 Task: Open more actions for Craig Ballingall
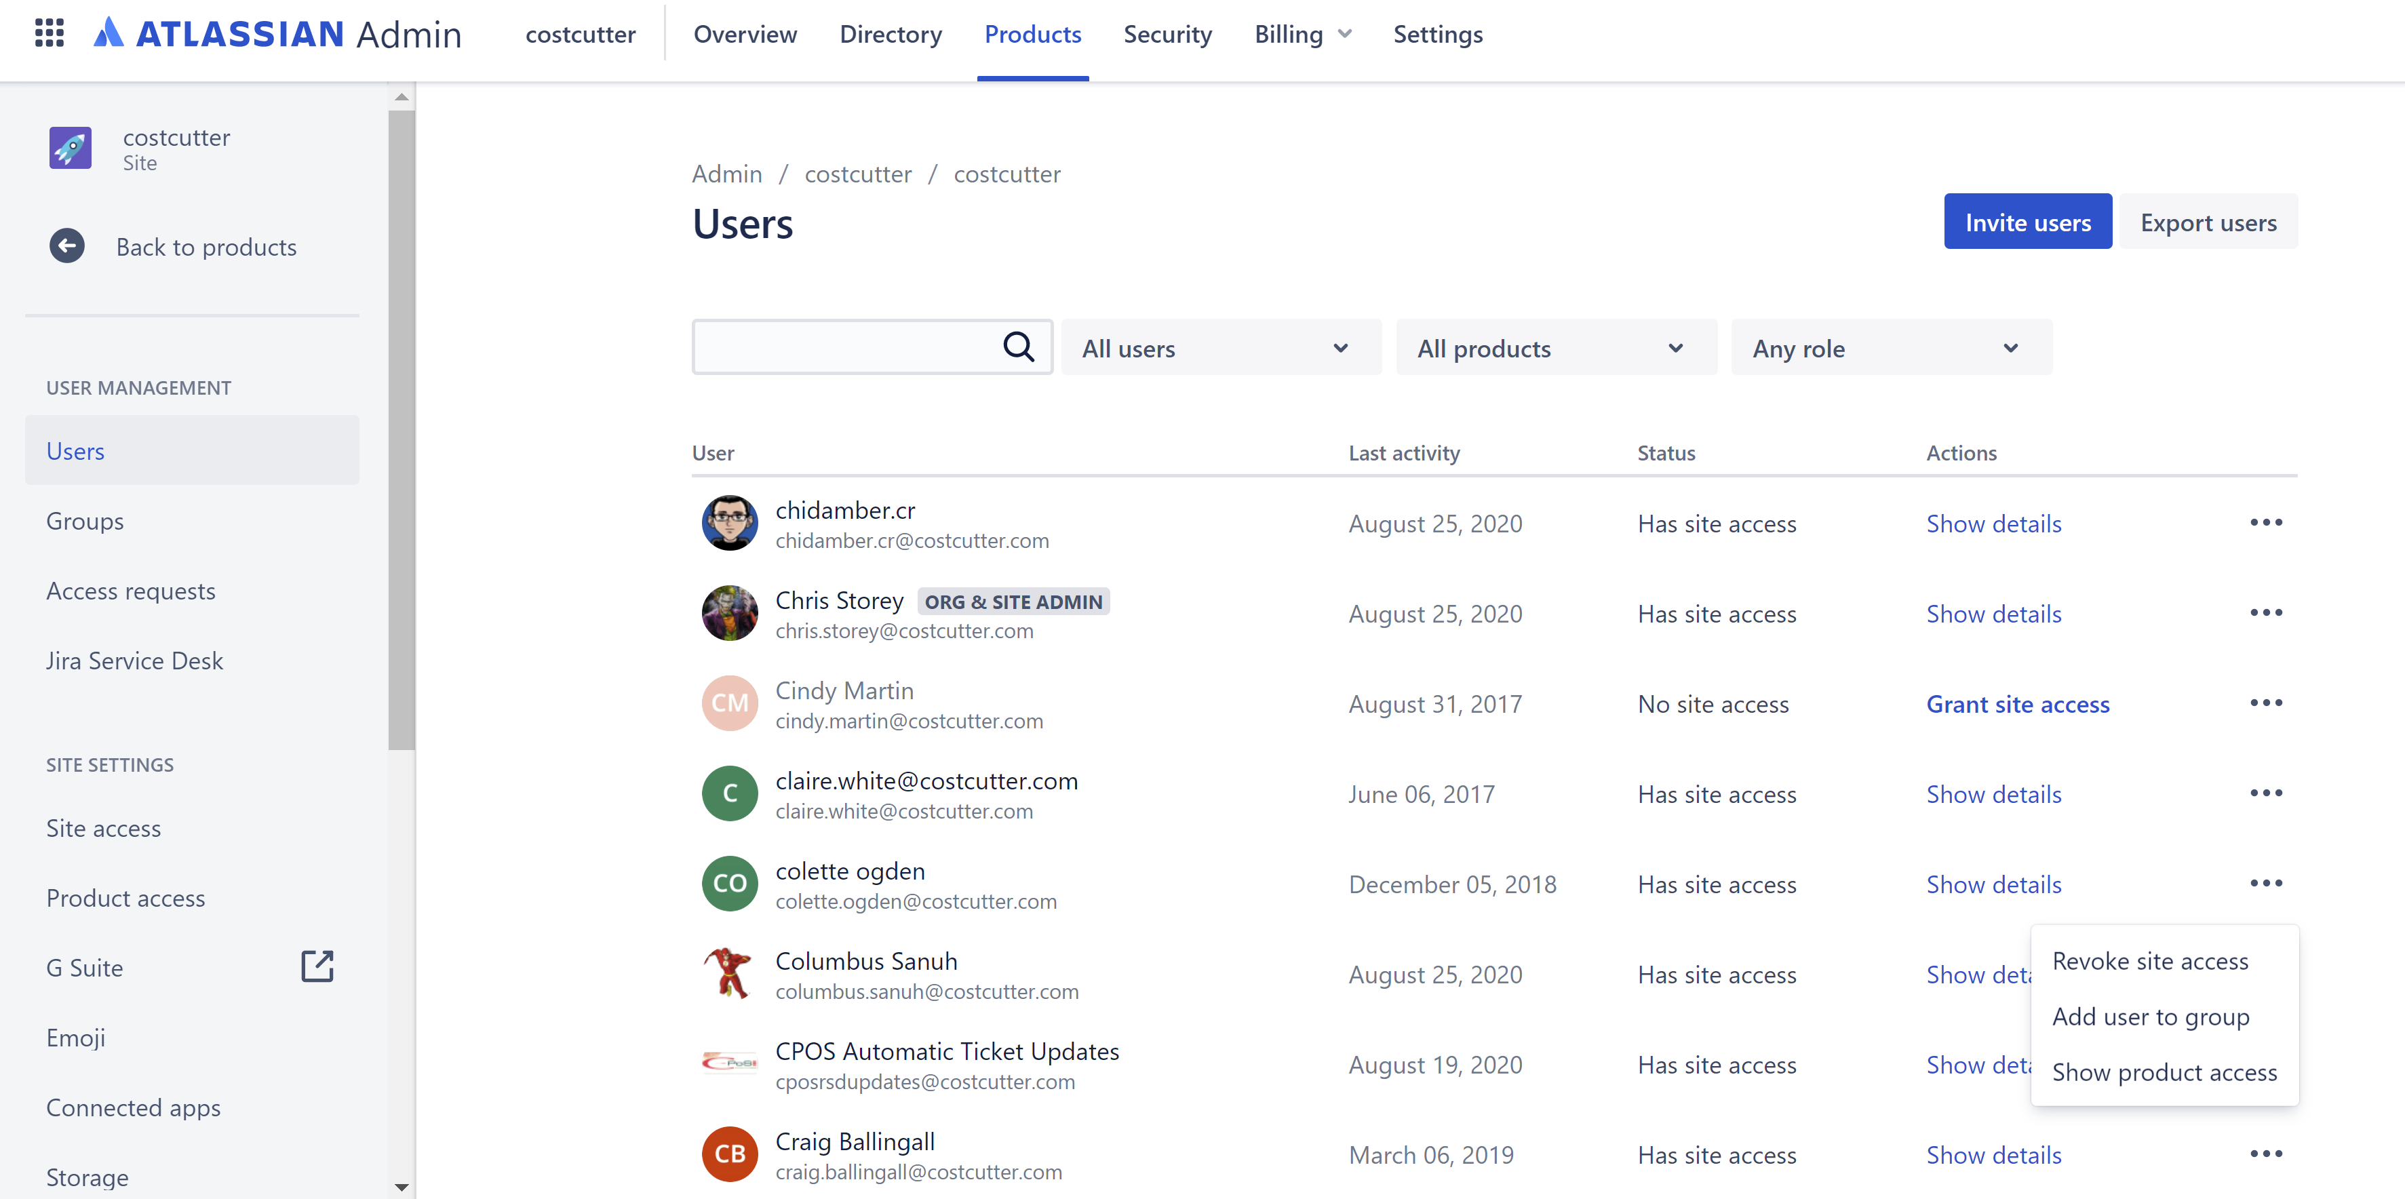2266,1154
